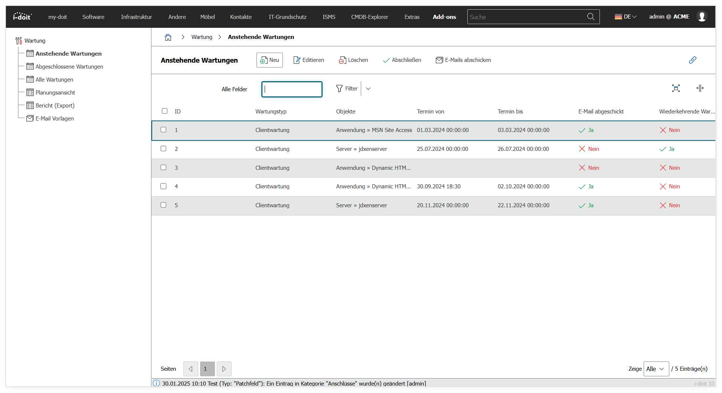Open the CMDB-Explorer menu
The image size is (722, 393).
[x=369, y=17]
